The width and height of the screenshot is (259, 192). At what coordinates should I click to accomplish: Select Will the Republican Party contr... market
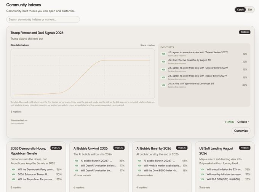pos(36,179)
